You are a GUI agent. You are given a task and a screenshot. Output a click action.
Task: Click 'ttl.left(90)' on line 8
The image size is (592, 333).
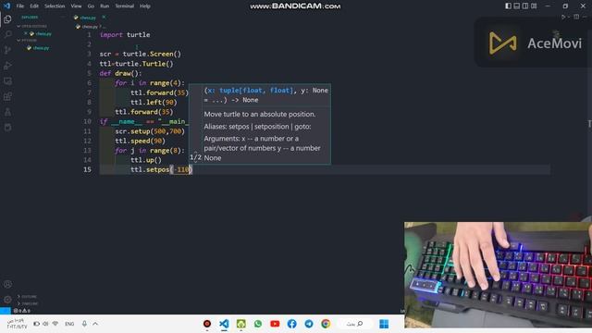[x=154, y=102]
